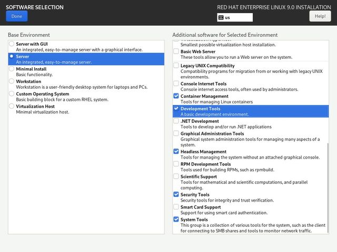Tick Smart Card Support checkbox

coord(176,207)
